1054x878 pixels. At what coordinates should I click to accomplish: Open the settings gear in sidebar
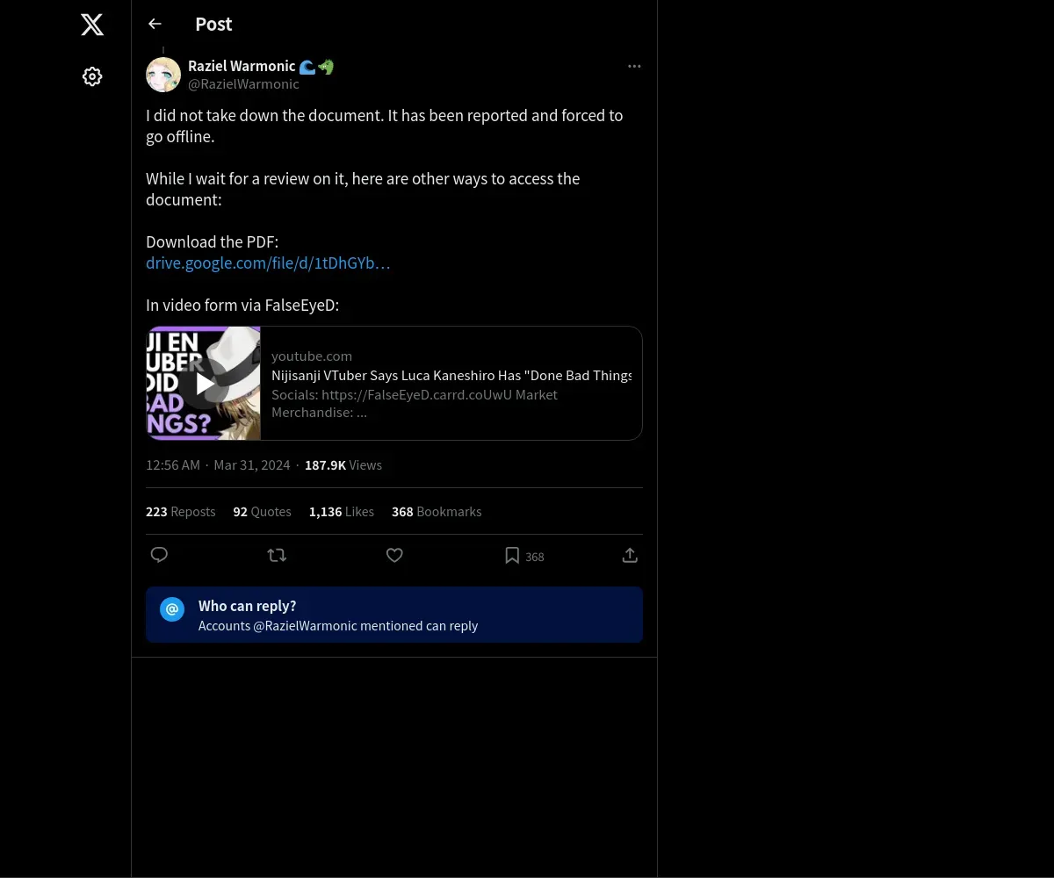pos(92,76)
